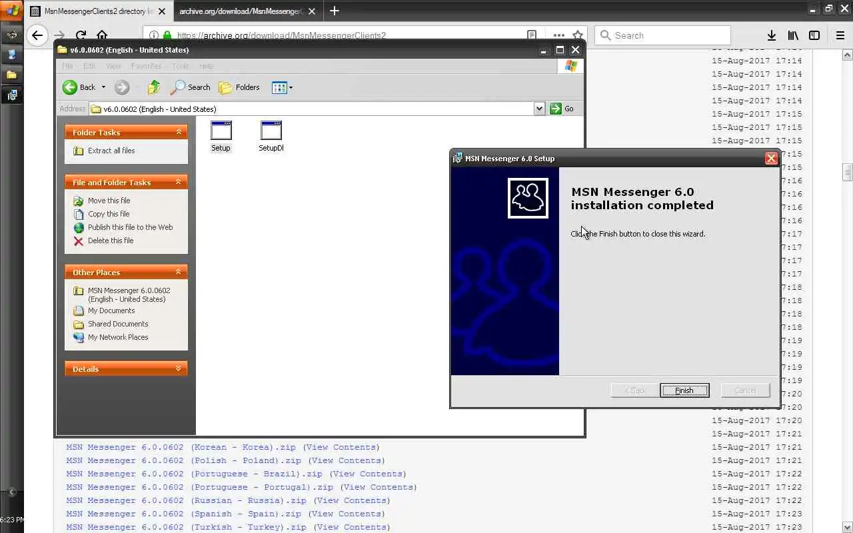
Task: Click Copy this file
Action: (101, 214)
